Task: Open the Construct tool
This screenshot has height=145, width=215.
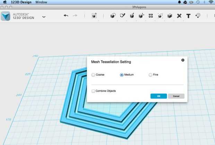Action: (132, 16)
